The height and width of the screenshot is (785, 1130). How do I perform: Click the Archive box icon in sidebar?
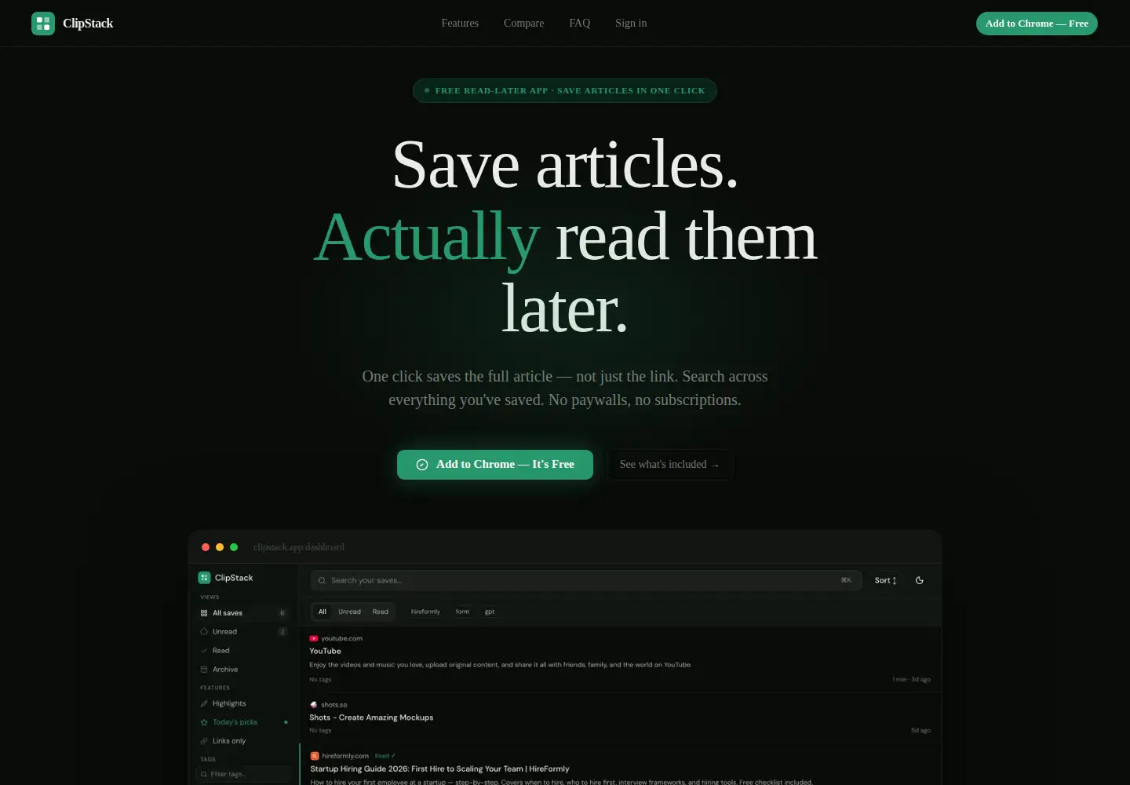204,670
